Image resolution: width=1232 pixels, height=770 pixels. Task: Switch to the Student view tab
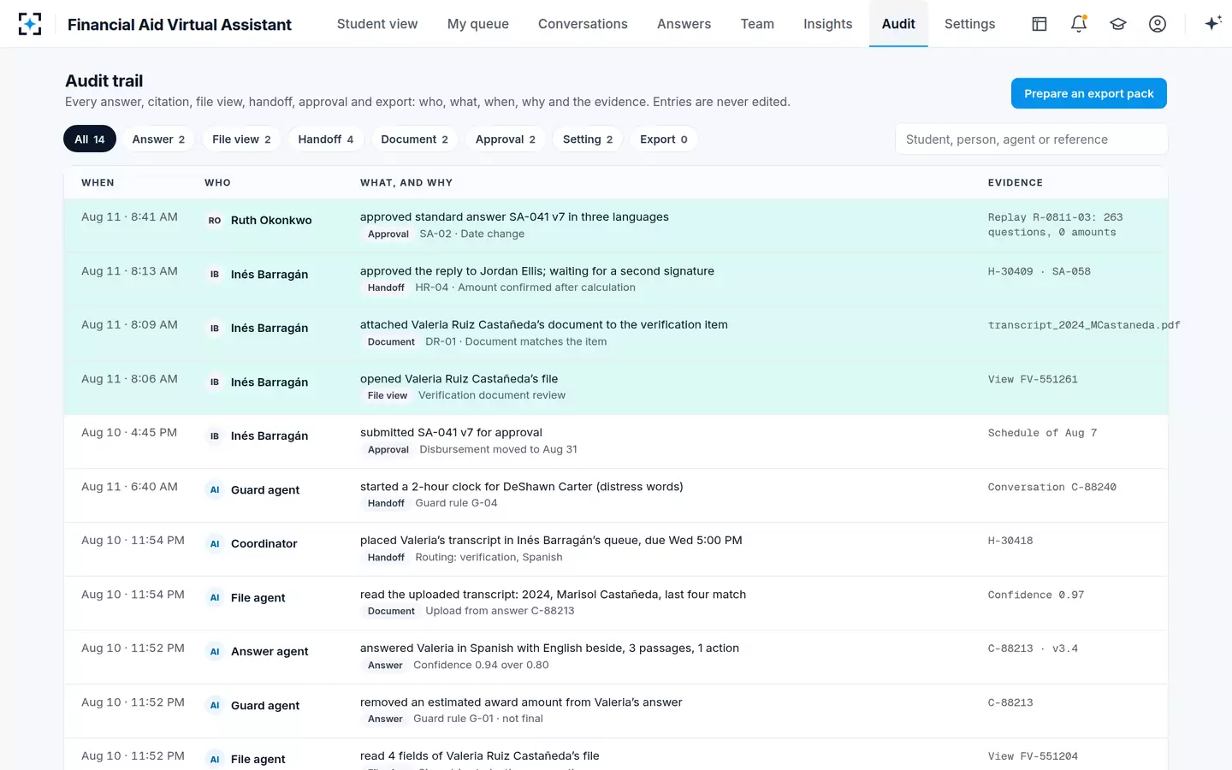coord(377,24)
